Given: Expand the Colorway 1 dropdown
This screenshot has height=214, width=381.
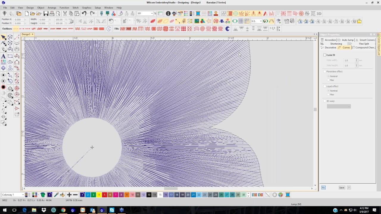Looking at the screenshot, I should tap(13, 195).
